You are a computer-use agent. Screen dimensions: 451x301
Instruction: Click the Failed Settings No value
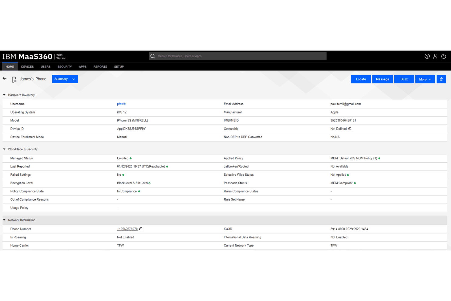[119, 175]
